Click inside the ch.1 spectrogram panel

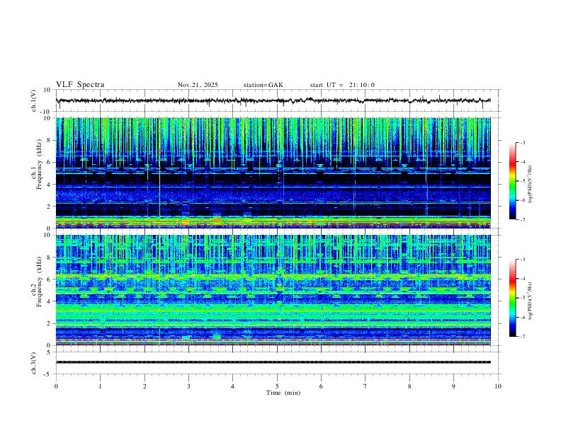click(273, 173)
